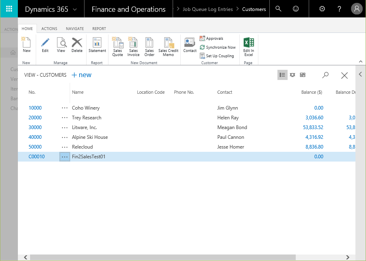Create a new Sales Order
This screenshot has width=366, height=261.
coord(149,47)
